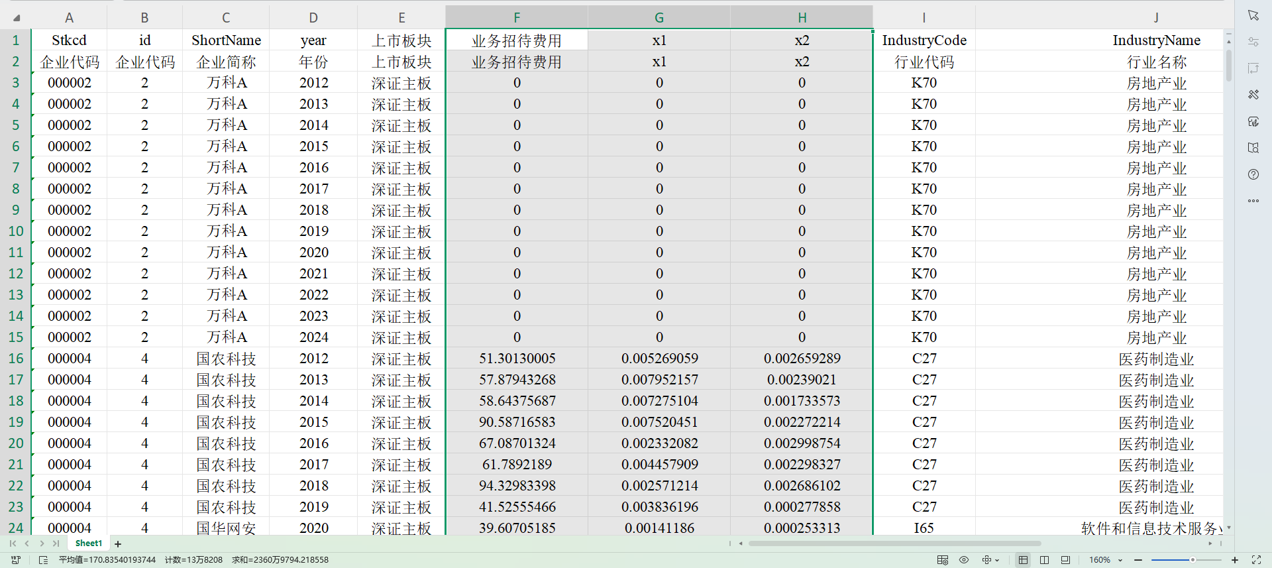Select row 16 header
The height and width of the screenshot is (568, 1272).
[x=16, y=359]
